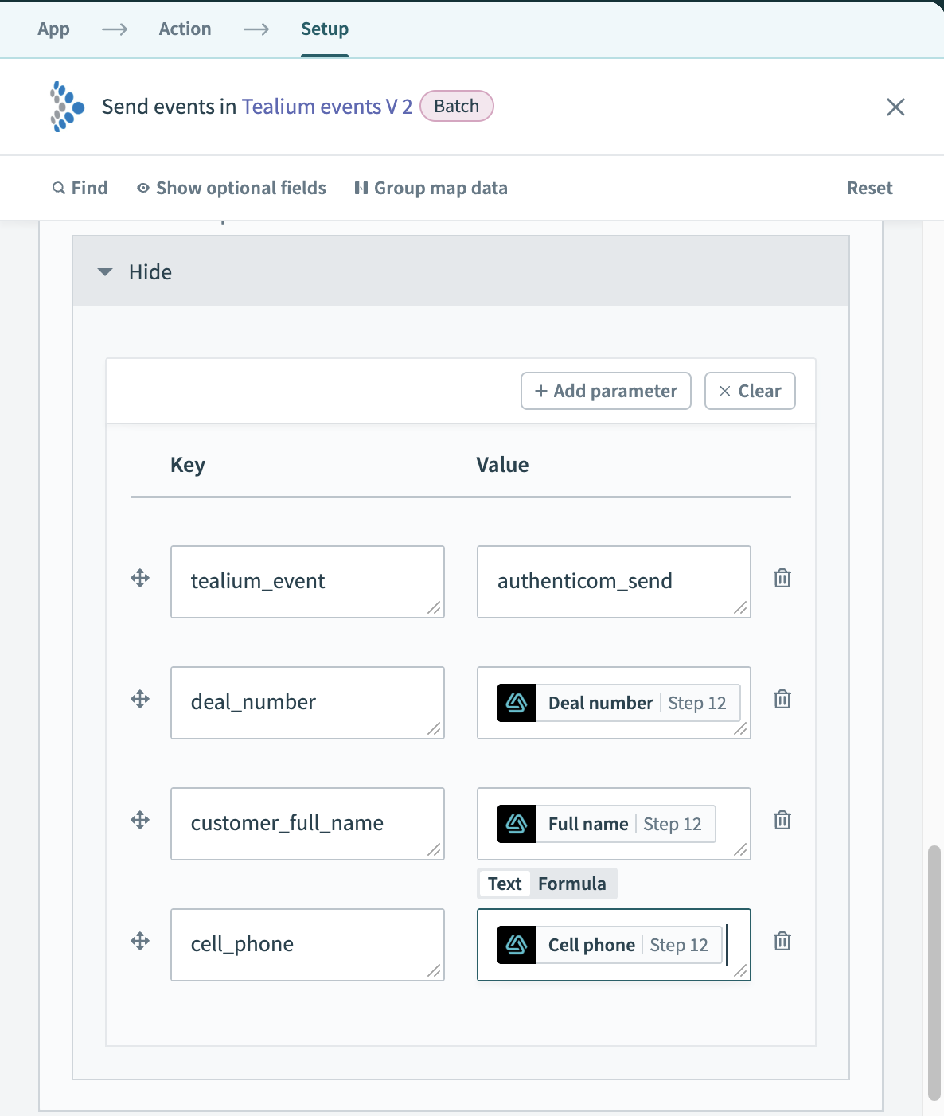Click the Add parameter button

pyautogui.click(x=606, y=392)
